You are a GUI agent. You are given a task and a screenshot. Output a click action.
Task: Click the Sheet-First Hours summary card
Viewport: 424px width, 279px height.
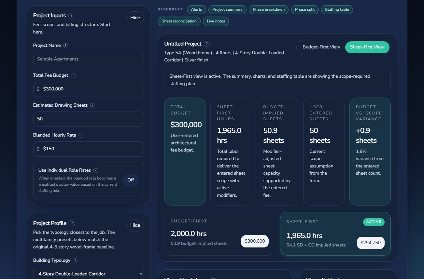coord(231,152)
